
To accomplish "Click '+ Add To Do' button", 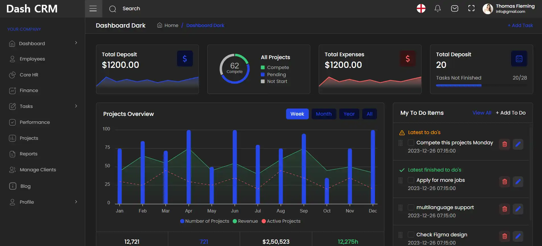I will click(x=511, y=113).
